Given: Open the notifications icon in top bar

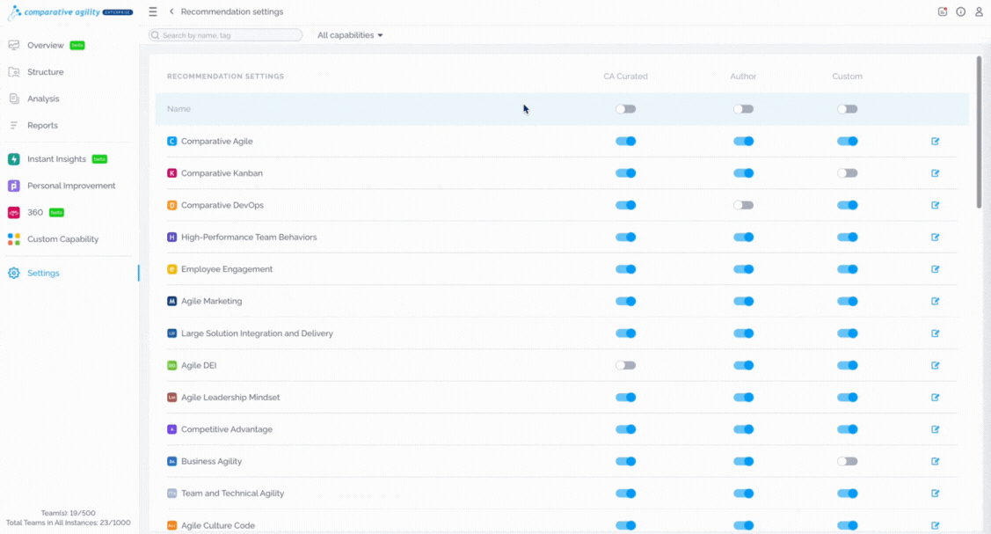Looking at the screenshot, I should 943,12.
